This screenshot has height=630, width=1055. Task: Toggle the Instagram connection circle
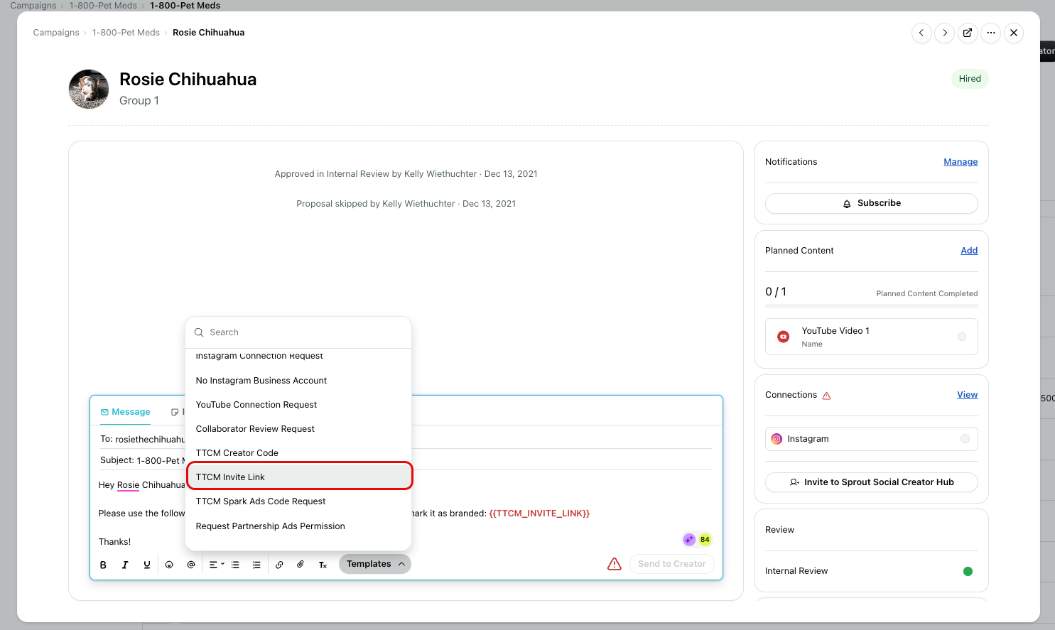[x=965, y=439]
